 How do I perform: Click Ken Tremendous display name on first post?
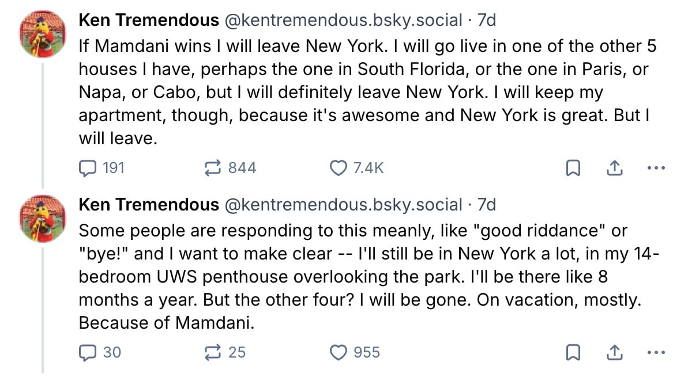click(x=149, y=21)
